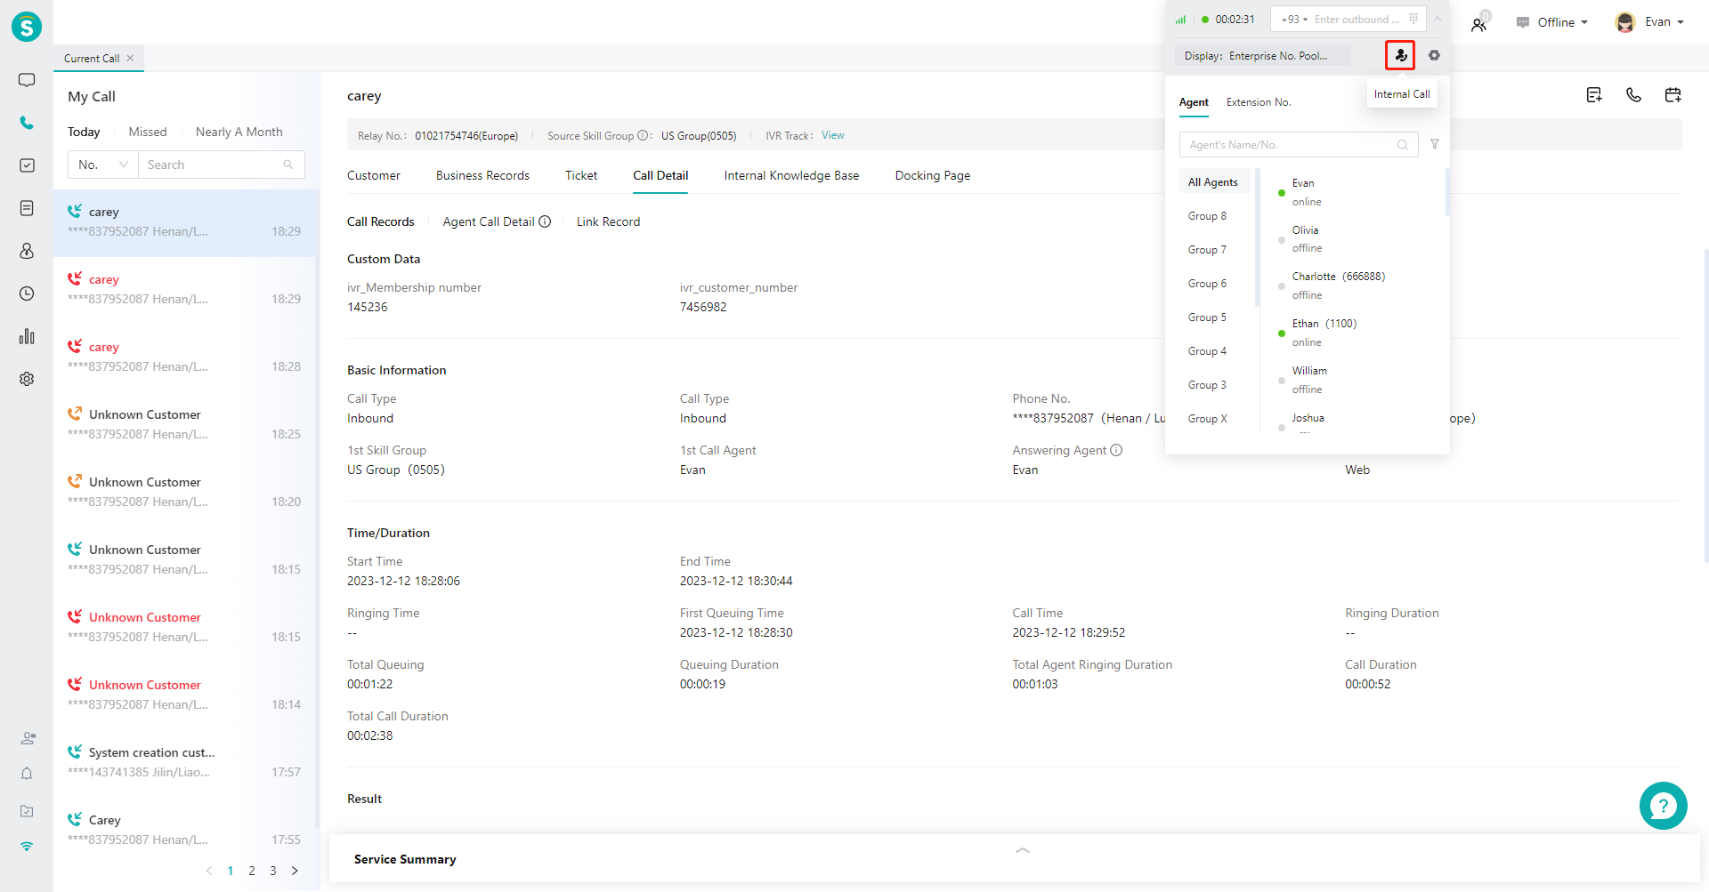Open Unknown Customer call at 18:25

click(x=185, y=424)
